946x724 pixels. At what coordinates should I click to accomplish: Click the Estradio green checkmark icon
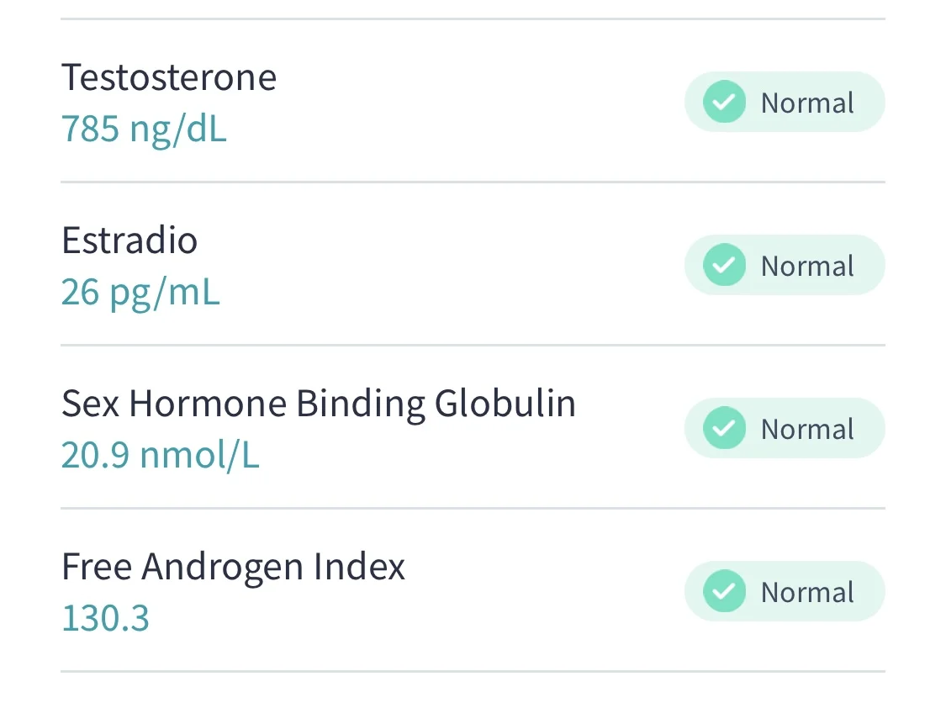[x=724, y=266]
